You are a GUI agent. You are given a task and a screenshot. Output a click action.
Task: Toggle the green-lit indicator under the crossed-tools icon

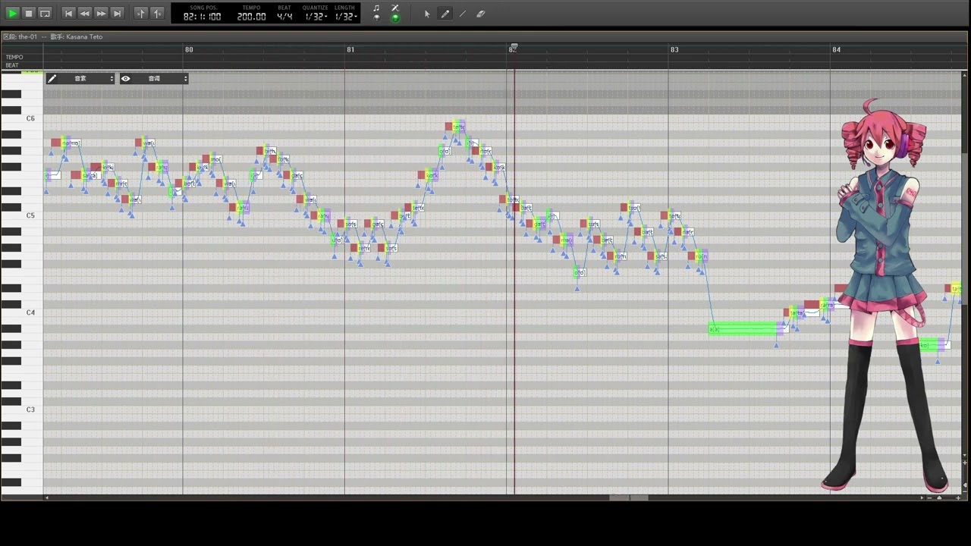[395, 17]
